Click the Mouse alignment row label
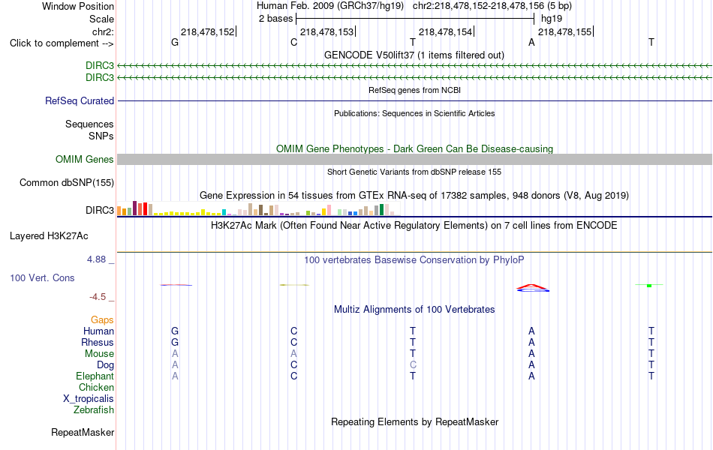The height and width of the screenshot is (450, 713). [x=99, y=354]
